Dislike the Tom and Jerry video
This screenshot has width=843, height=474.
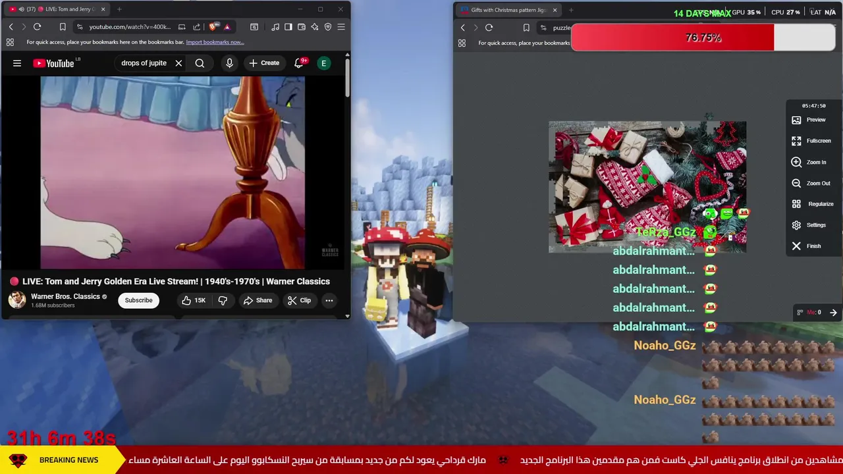(x=223, y=300)
